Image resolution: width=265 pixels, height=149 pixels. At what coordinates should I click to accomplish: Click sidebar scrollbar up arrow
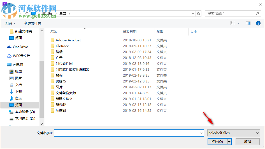[41, 31]
